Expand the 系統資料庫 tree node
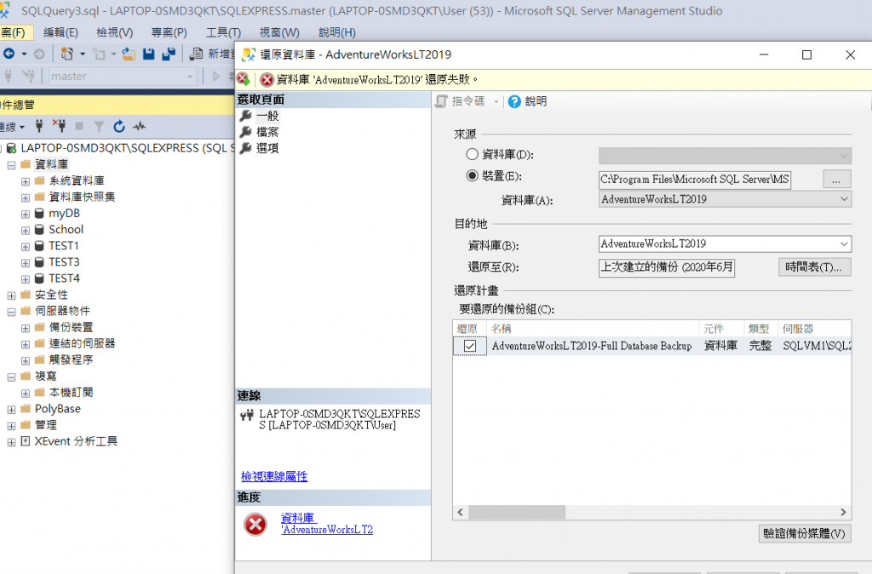872x574 pixels. point(26,181)
